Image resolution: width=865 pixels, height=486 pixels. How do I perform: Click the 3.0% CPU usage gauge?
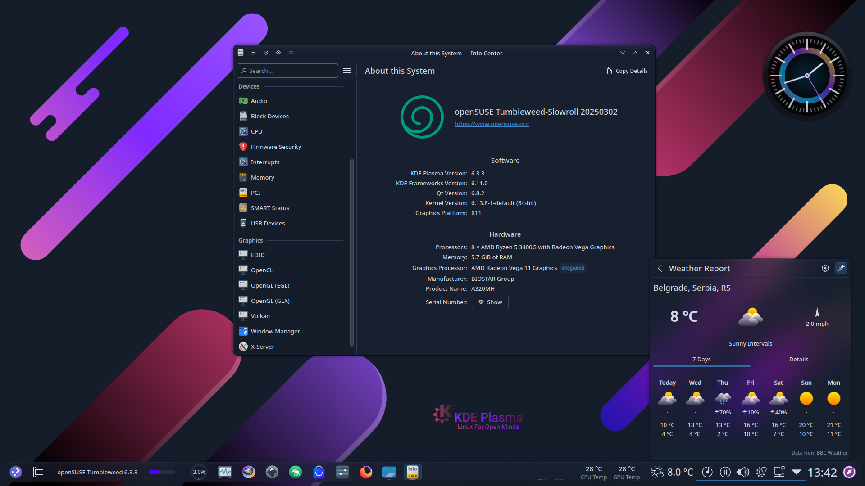[x=199, y=472]
